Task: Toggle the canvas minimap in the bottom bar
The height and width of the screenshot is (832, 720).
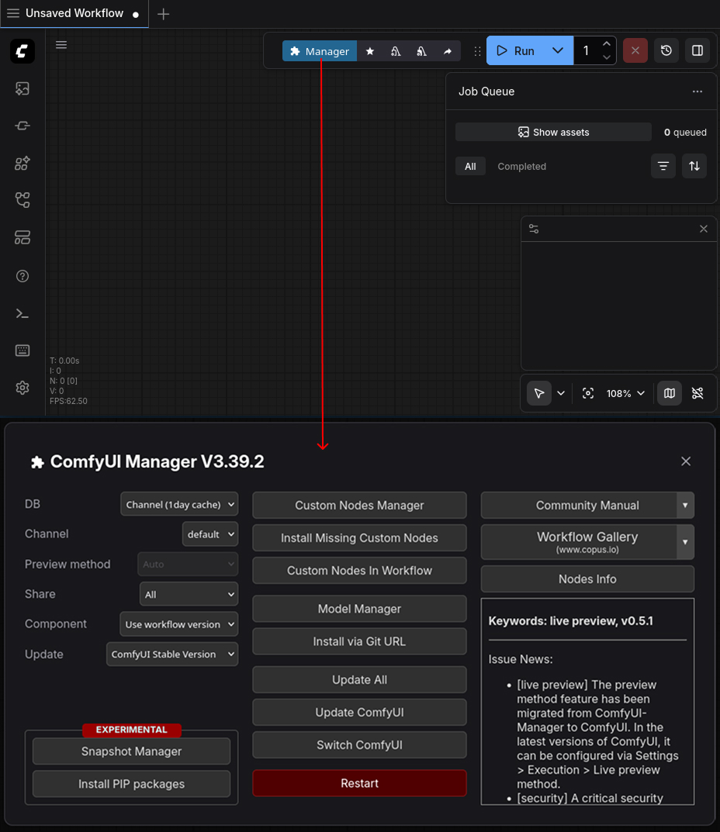Action: [669, 393]
